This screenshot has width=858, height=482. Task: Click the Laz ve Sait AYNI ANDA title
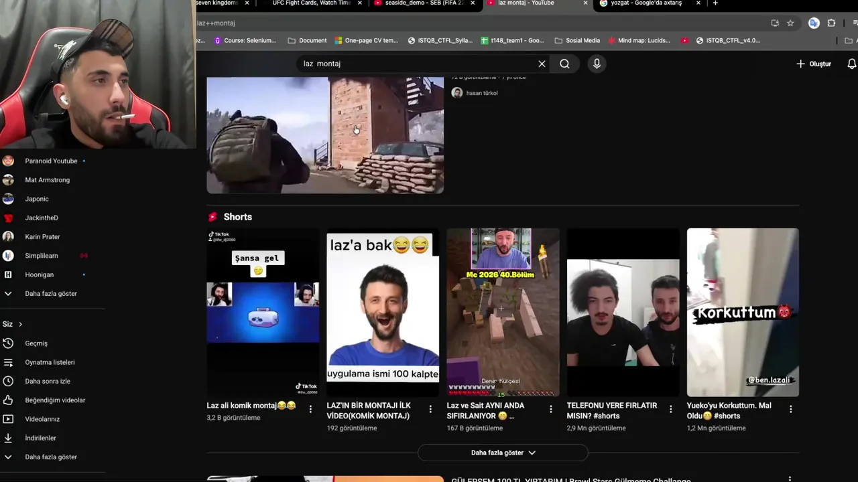click(x=486, y=410)
